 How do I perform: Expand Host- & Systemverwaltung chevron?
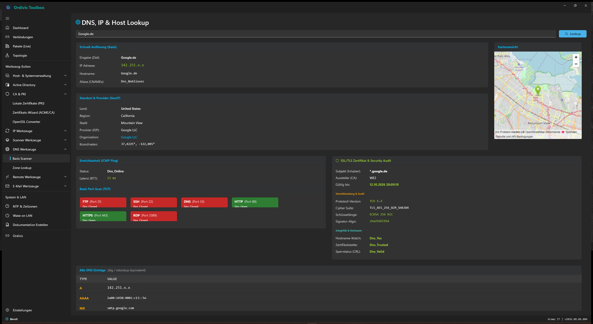pos(65,76)
